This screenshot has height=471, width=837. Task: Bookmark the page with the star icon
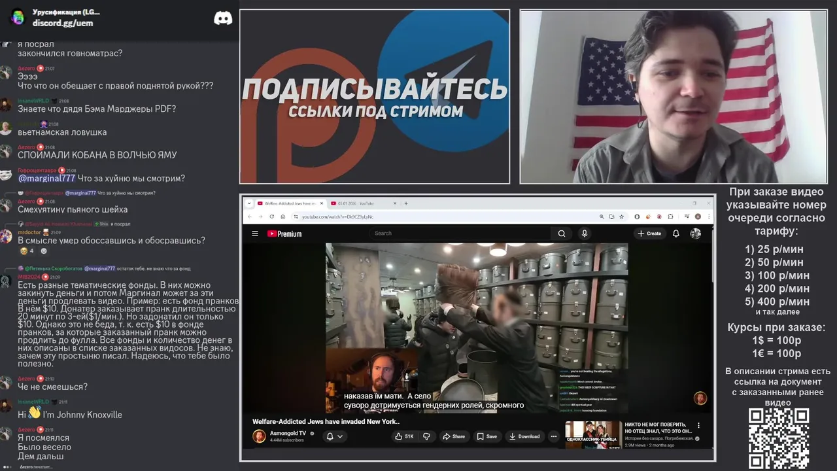(x=622, y=217)
